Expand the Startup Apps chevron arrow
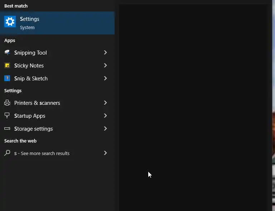The height and width of the screenshot is (211, 275). [105, 116]
